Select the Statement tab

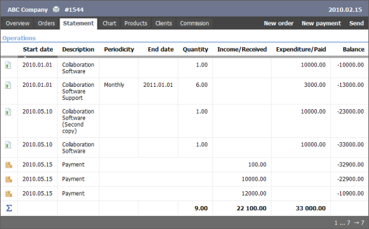click(78, 24)
